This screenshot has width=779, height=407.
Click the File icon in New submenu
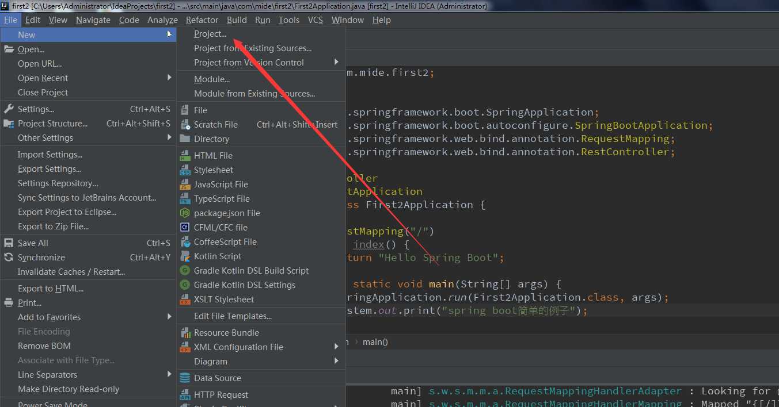185,110
